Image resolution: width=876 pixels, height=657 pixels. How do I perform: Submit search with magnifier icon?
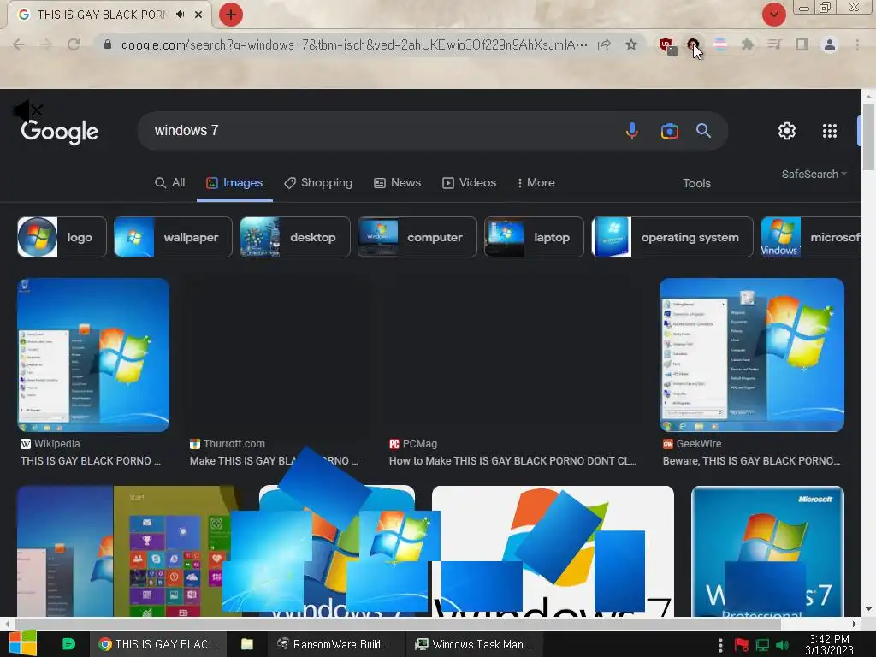[x=703, y=131]
